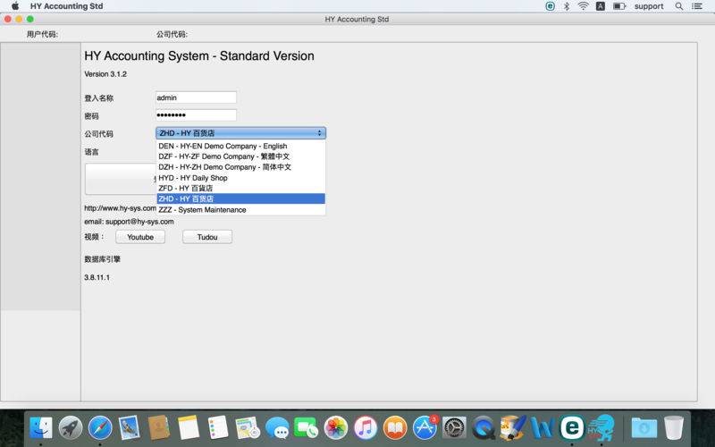
Task: Select HYD - HY Daily Shop option
Action: coord(240,178)
